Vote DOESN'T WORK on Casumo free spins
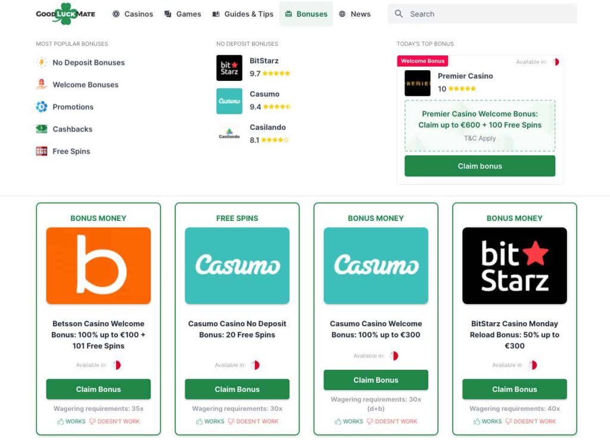Screen dimensions: 610x446 point(253,422)
